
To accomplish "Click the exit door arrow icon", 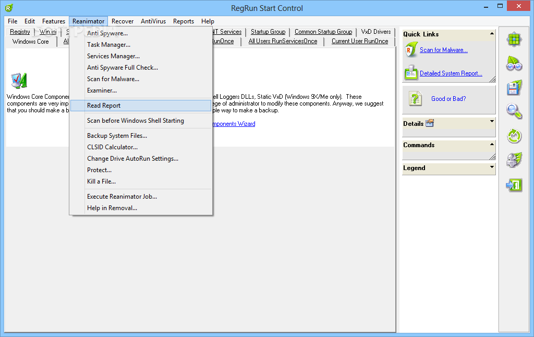I will point(514,185).
